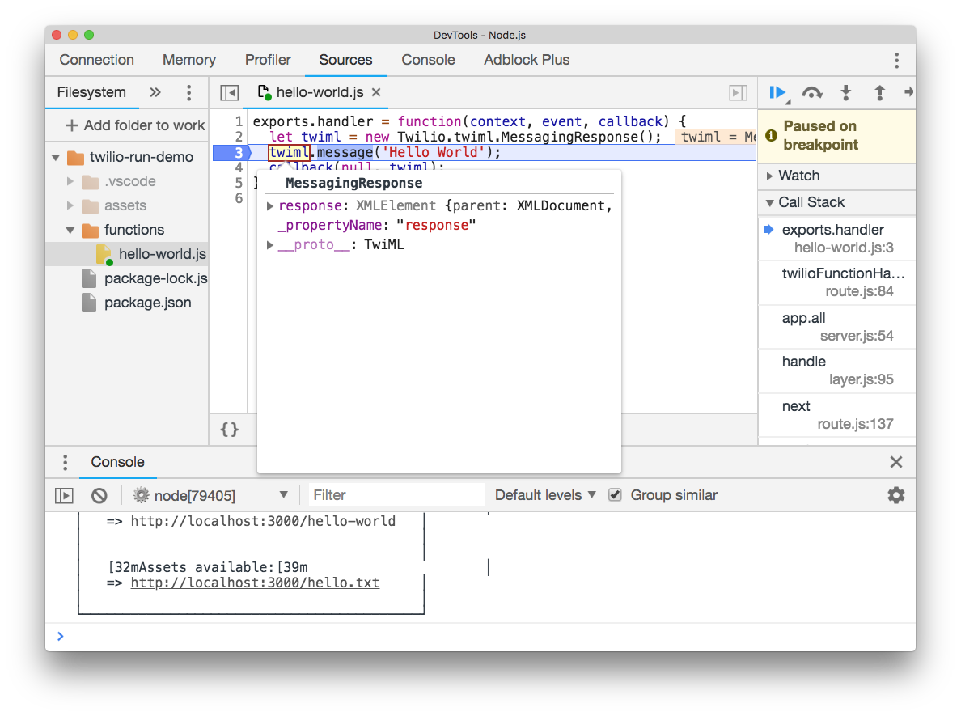Image resolution: width=961 pixels, height=716 pixels.
Task: Expand the assets folder
Action: pyautogui.click(x=70, y=205)
